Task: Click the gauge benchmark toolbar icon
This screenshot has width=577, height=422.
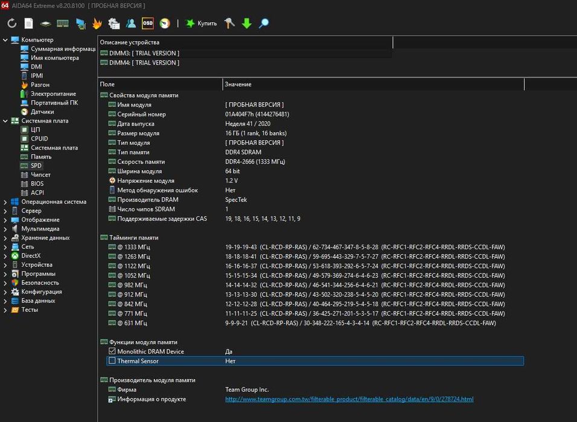Action: coord(164,24)
